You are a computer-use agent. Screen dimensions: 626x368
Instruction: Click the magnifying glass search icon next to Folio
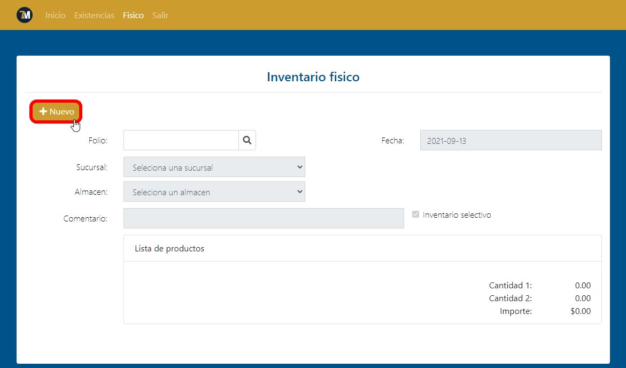247,140
